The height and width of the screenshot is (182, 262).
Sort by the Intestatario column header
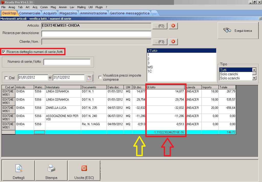(x=63, y=87)
